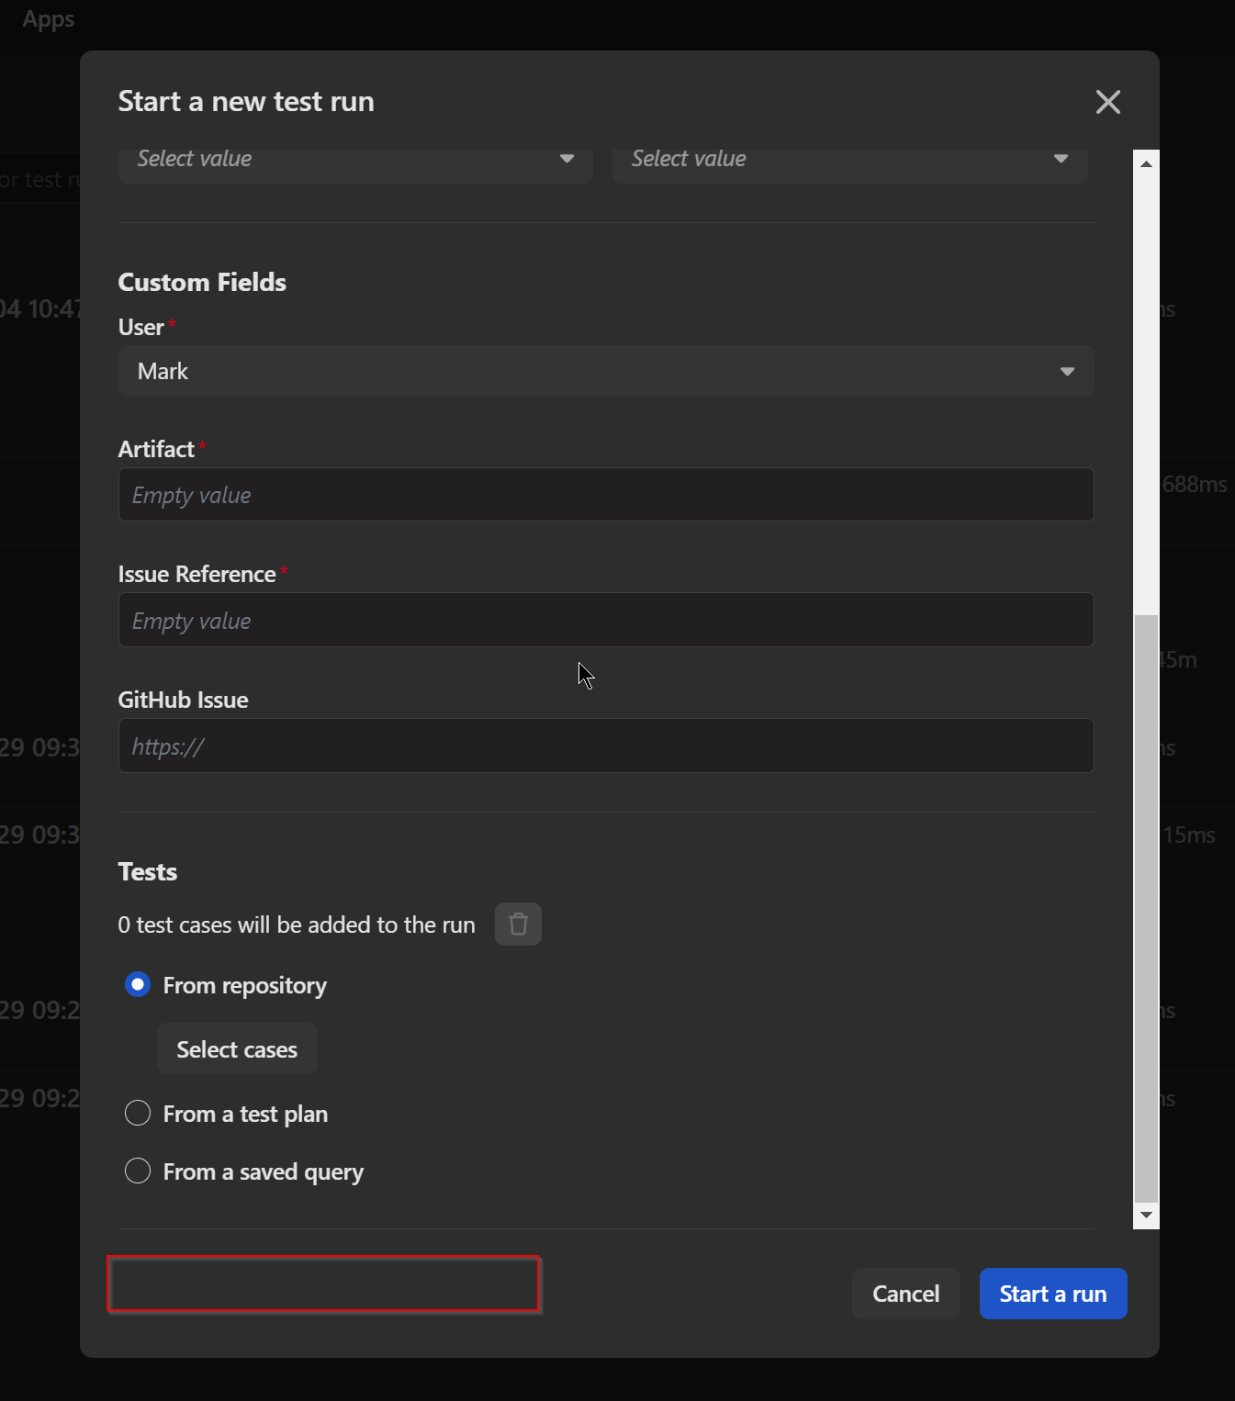Click the Cancel button
The image size is (1235, 1401).
[905, 1294]
